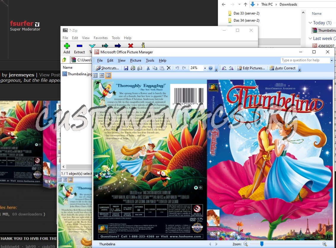
Task: Open the standard toolbar options arrow
Action: (x=216, y=69)
